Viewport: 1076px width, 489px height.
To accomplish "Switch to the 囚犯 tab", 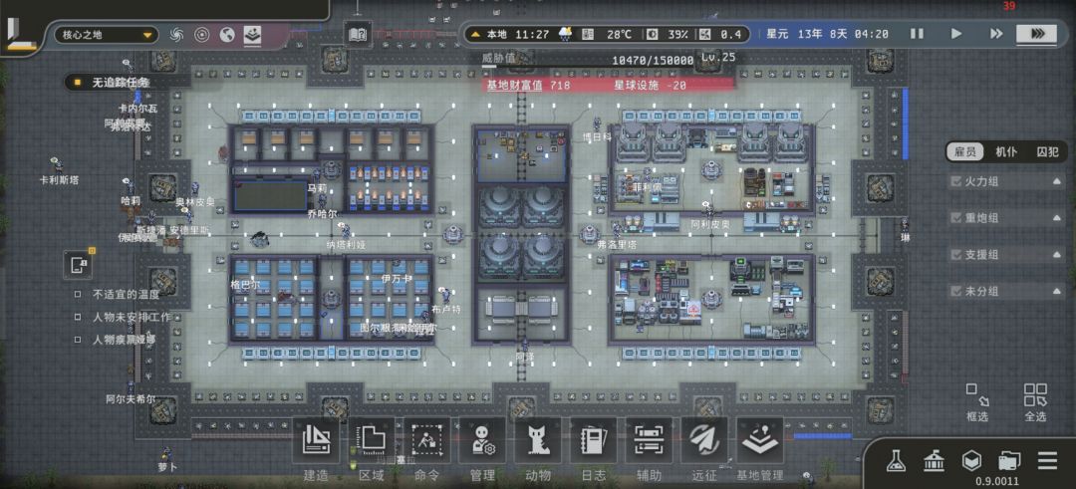I will click(x=1046, y=152).
